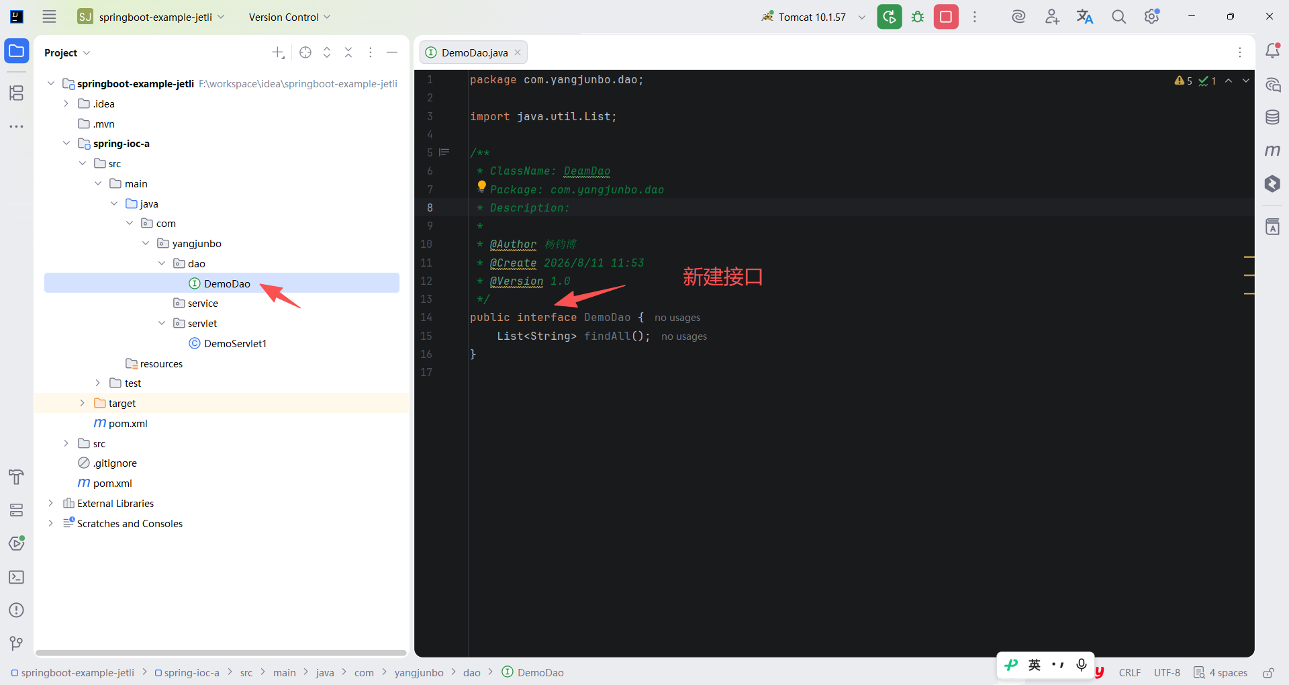The width and height of the screenshot is (1289, 685).
Task: Open Code With Me icon
Action: tap(1052, 17)
